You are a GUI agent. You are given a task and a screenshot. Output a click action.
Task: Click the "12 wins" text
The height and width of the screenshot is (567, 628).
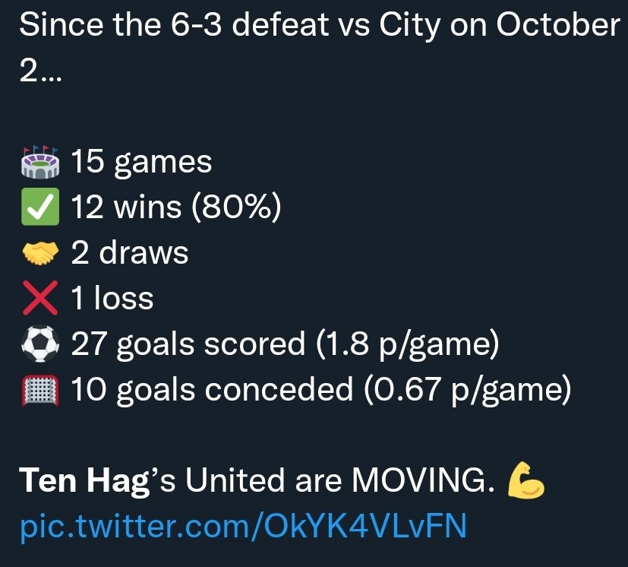(126, 207)
